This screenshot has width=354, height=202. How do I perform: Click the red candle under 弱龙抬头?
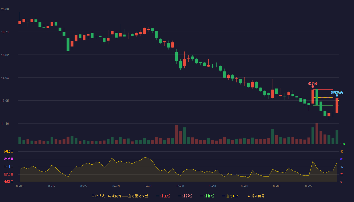coord(337,106)
